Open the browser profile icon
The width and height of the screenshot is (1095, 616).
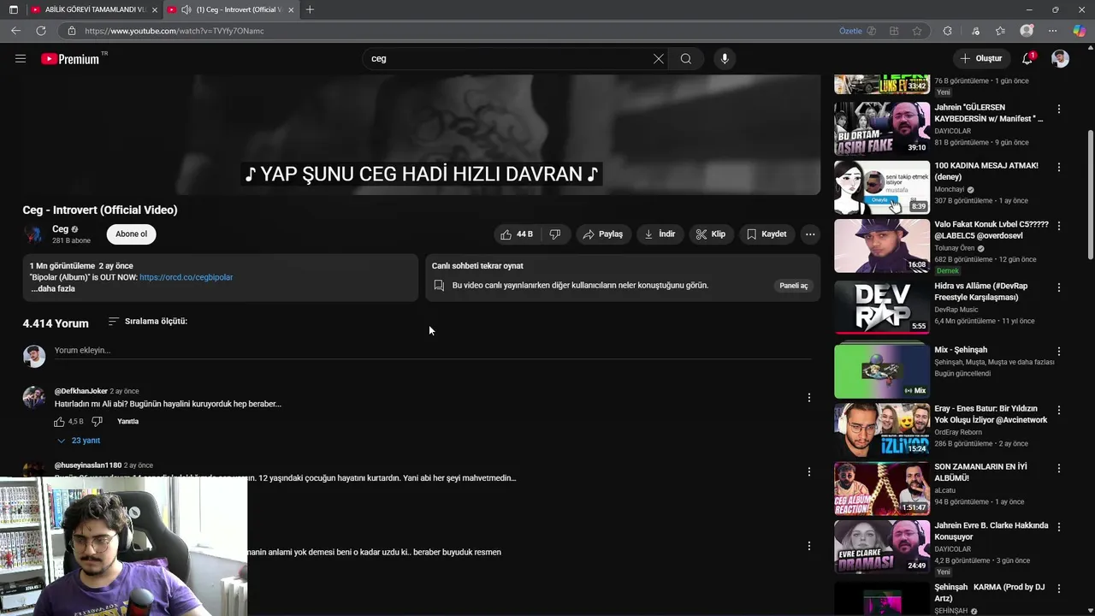[1027, 31]
